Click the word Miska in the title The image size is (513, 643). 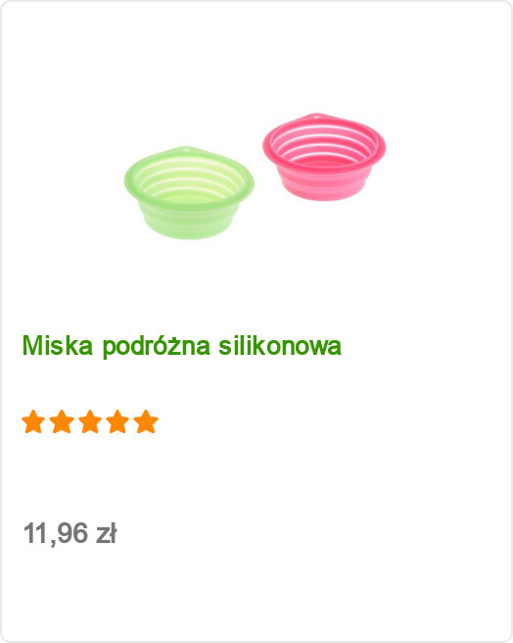tap(58, 345)
